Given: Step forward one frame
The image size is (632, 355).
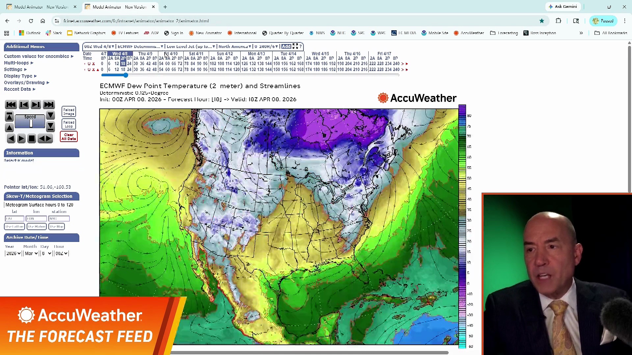Looking at the screenshot, I should (36, 105).
